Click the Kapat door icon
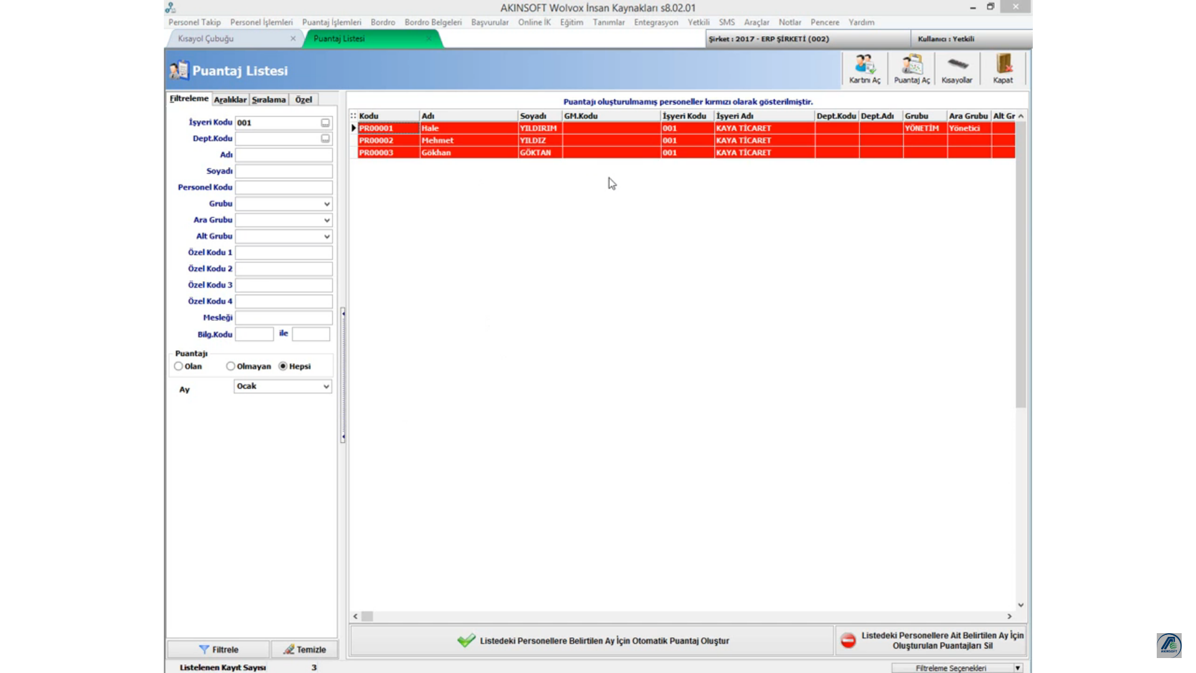The height and width of the screenshot is (673, 1196). click(x=1003, y=69)
